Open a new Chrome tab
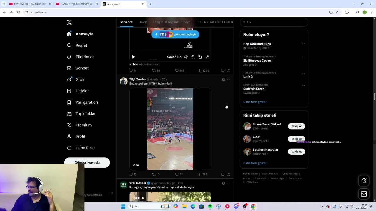Image resolution: width=376 pixels, height=211 pixels. click(x=150, y=4)
